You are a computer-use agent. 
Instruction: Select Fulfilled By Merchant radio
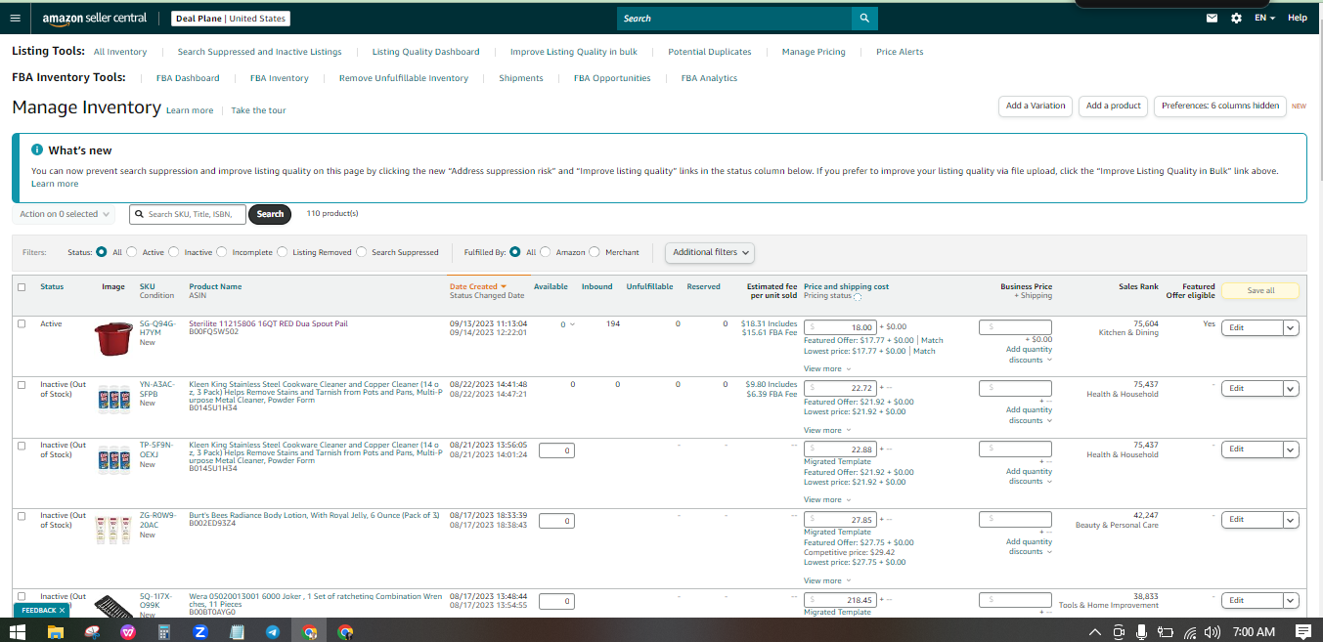pyautogui.click(x=595, y=252)
